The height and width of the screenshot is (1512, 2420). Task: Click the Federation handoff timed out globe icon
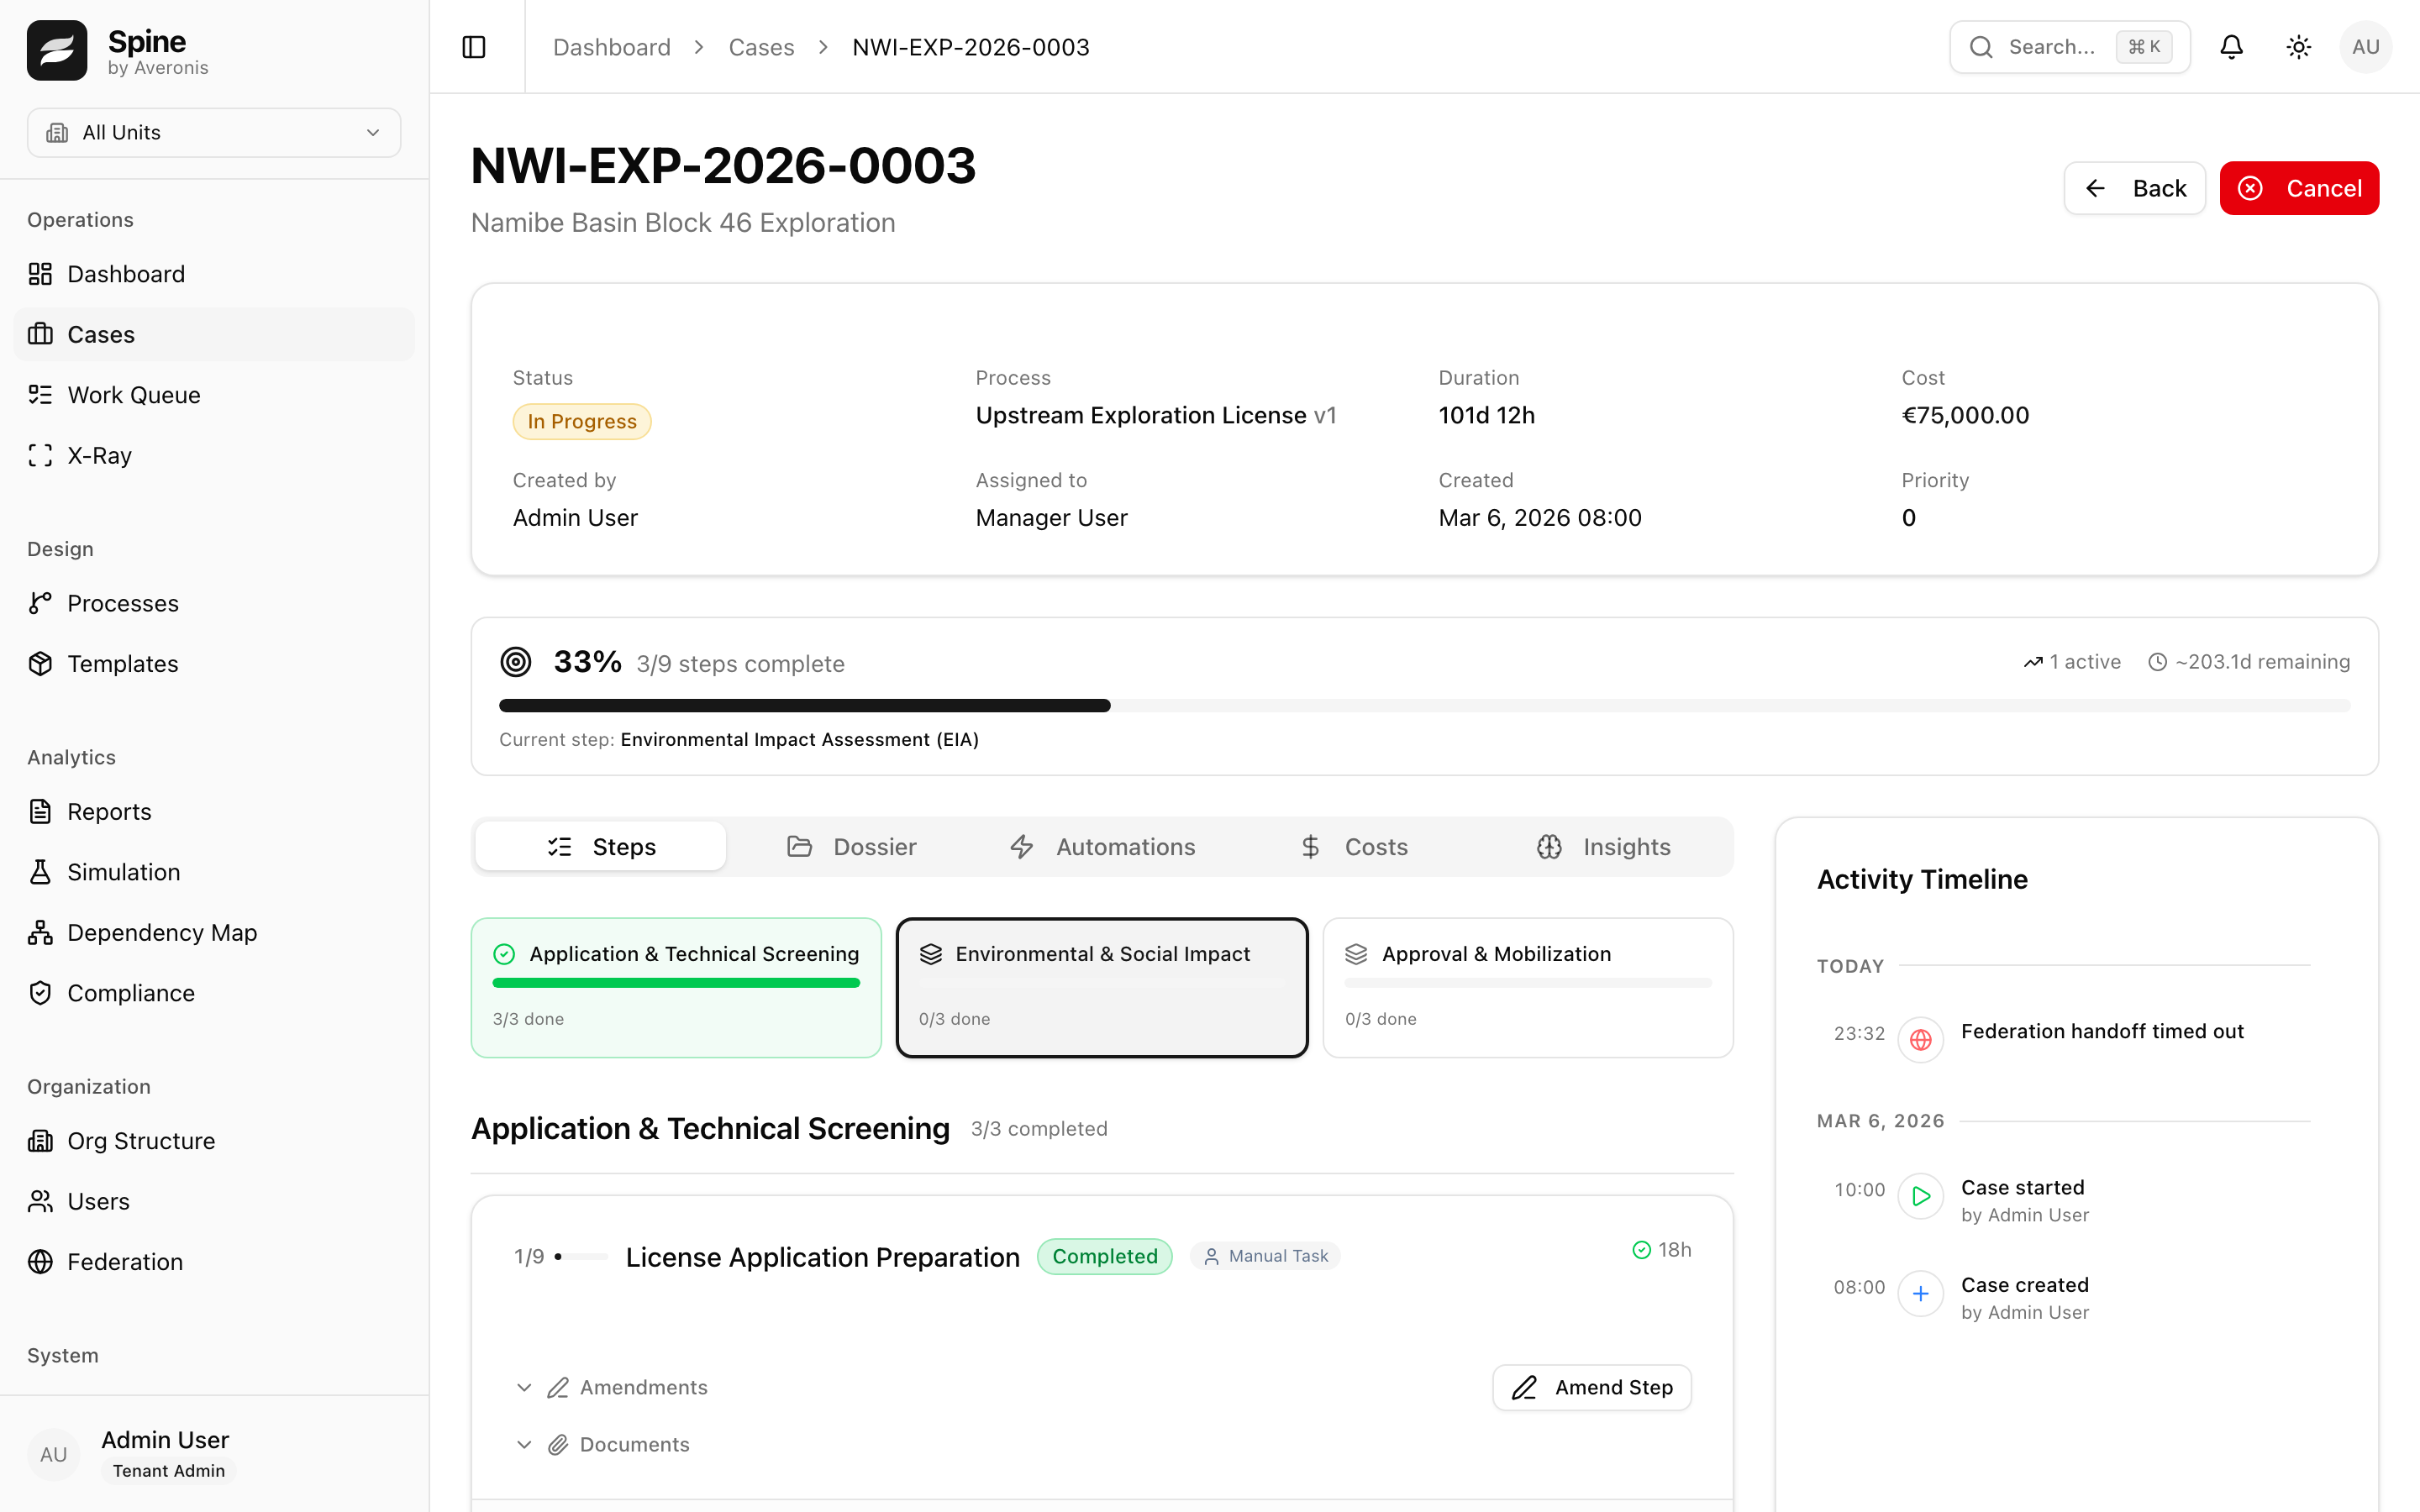click(x=1921, y=1040)
